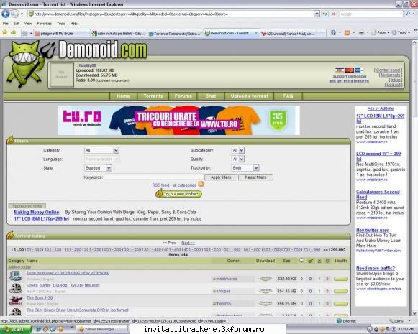The height and width of the screenshot is (334, 418).
Task: Open the tab list dropdown arrow
Action: point(31,34)
